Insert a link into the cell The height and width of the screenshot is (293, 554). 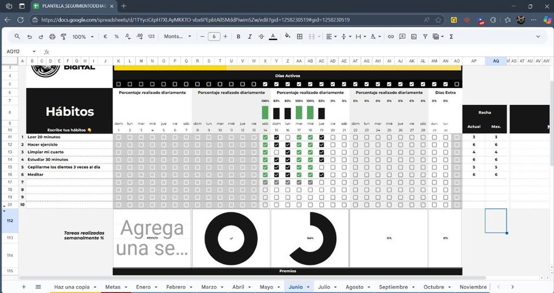pyautogui.click(x=391, y=36)
